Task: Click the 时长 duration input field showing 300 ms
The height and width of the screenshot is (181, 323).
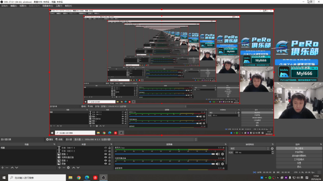Action: pos(253,152)
